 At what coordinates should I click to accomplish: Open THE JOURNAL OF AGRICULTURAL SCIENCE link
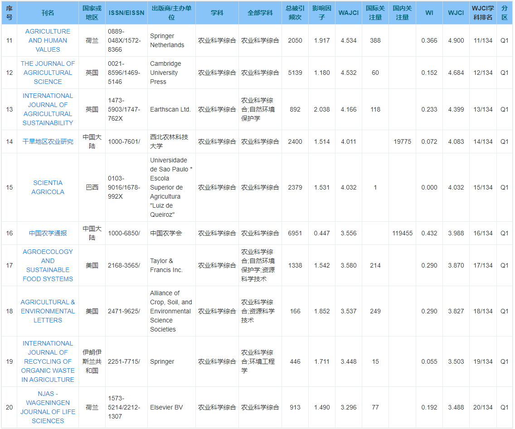48,73
